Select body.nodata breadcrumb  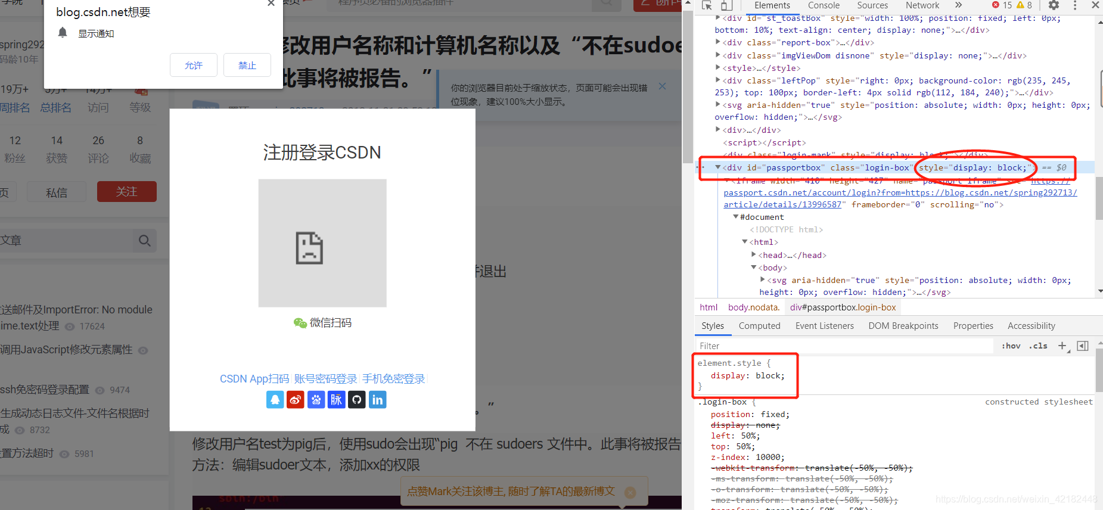(754, 307)
